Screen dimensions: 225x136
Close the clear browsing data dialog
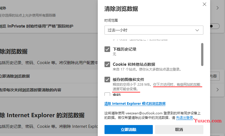click(x=204, y=4)
